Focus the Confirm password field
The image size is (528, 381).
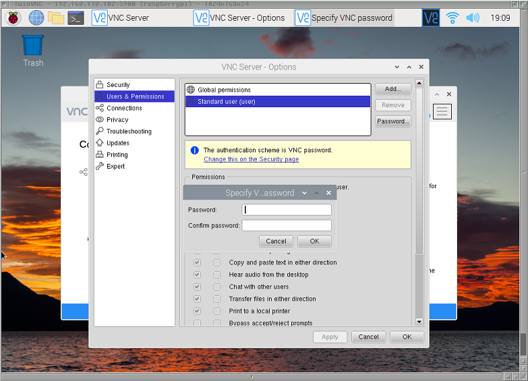pyautogui.click(x=287, y=225)
